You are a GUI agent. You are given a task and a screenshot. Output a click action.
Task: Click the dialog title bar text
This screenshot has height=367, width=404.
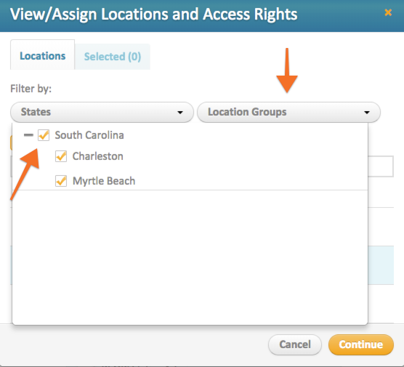(154, 14)
